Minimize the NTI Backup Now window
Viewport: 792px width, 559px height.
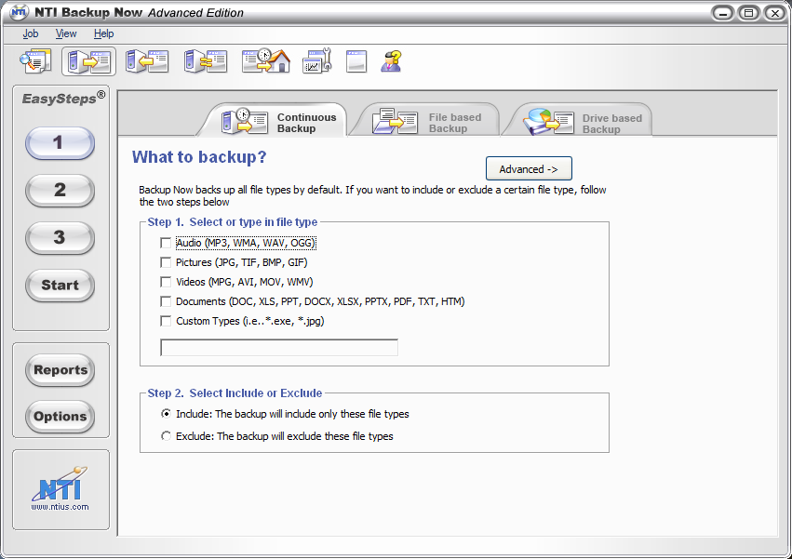pos(723,13)
